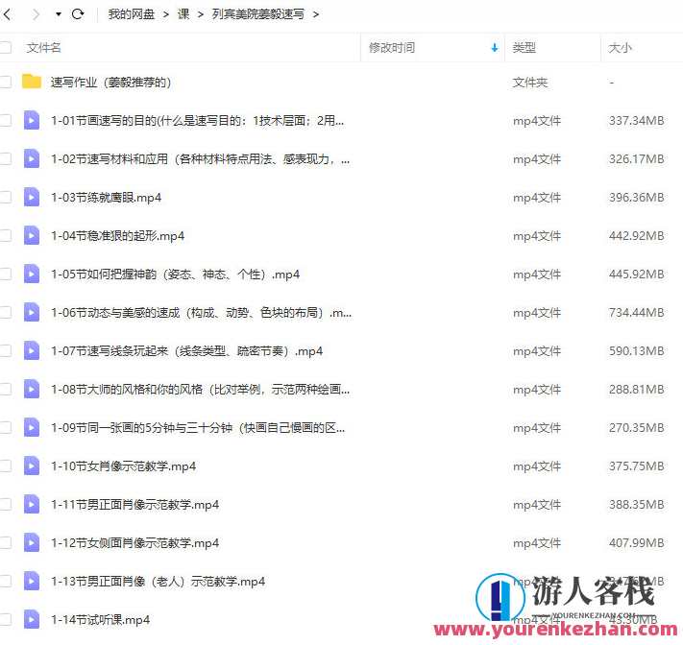Toggle the select-all checkbox in header
683x645 pixels.
(6, 47)
